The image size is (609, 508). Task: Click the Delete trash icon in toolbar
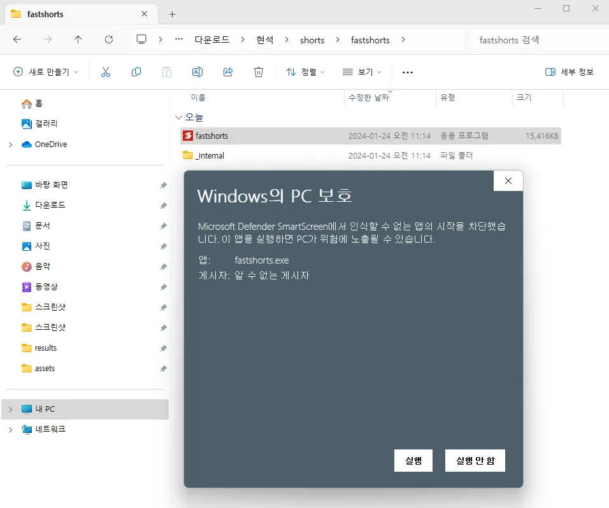[258, 72]
